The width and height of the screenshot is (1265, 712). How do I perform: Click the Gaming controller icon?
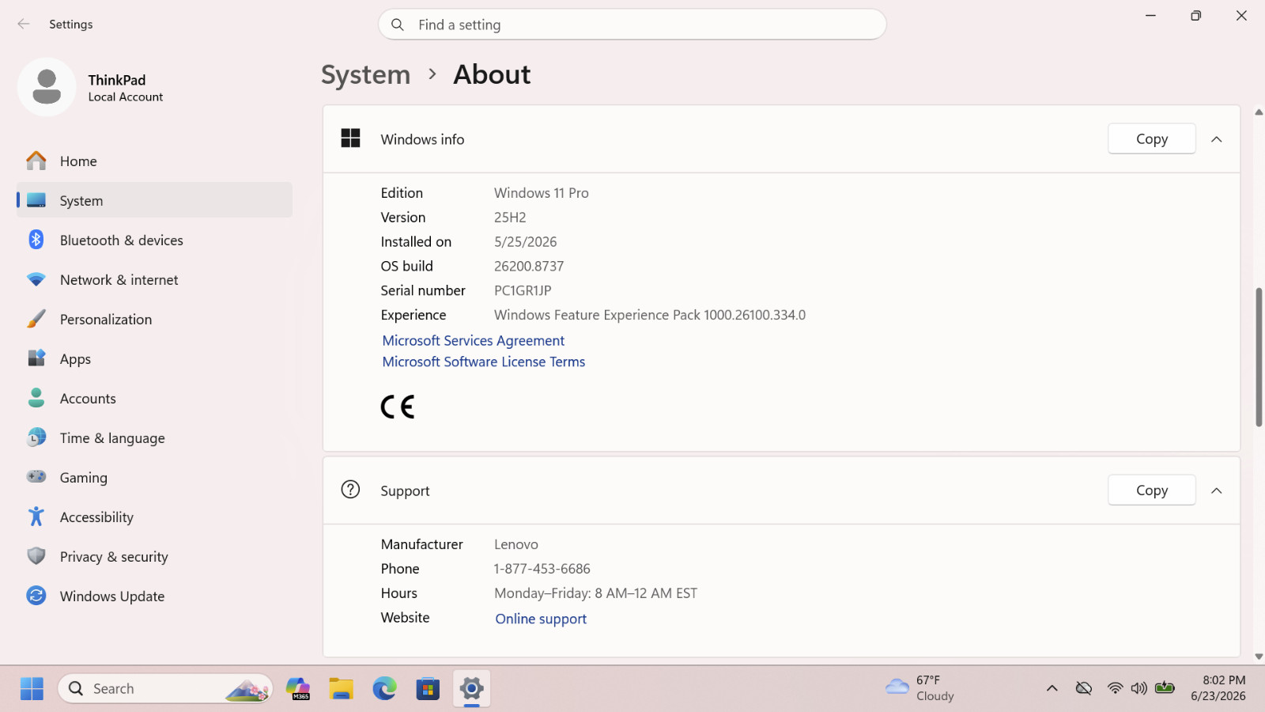[x=36, y=476]
